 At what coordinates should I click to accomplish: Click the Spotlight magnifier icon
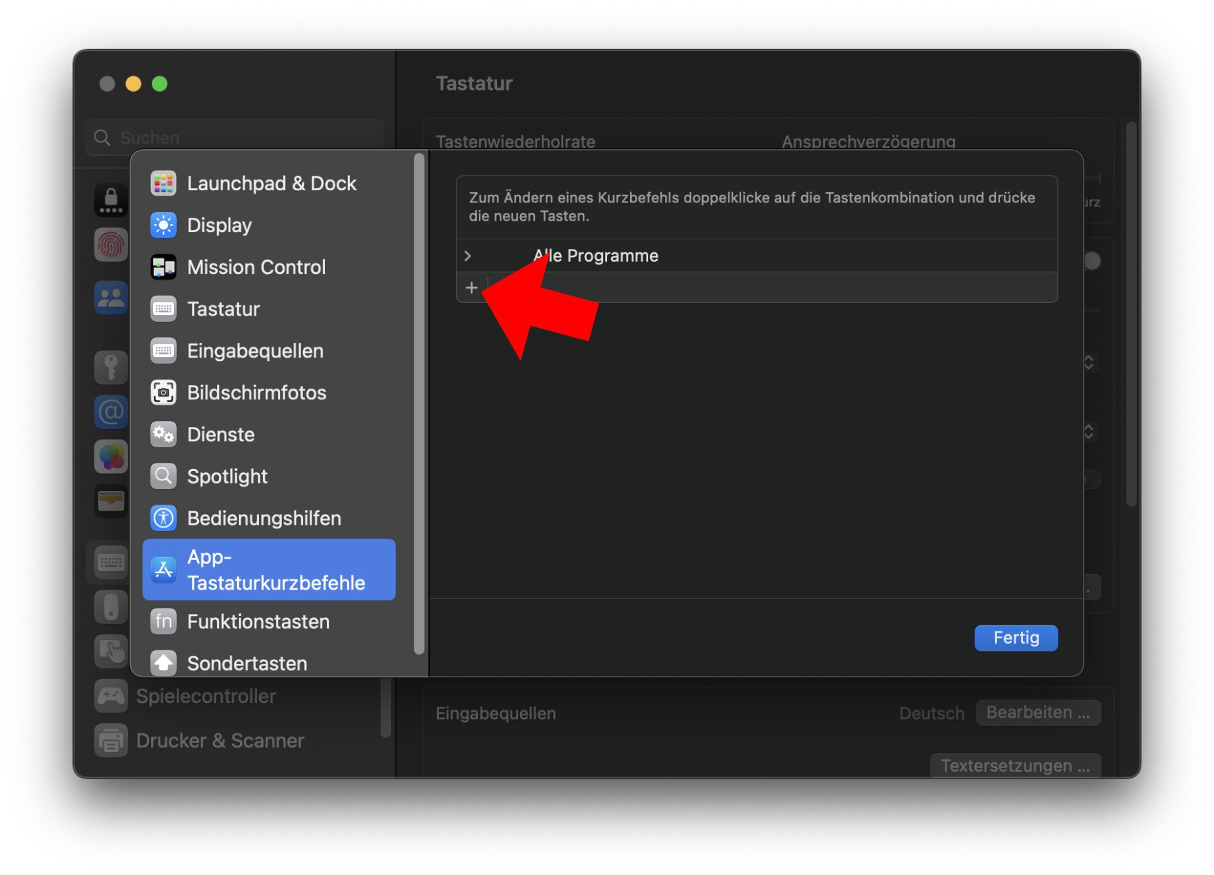[163, 476]
